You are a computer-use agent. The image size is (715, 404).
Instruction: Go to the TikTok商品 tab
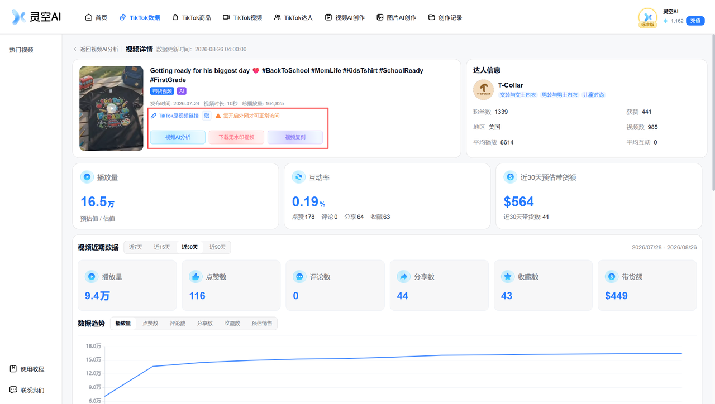click(192, 17)
